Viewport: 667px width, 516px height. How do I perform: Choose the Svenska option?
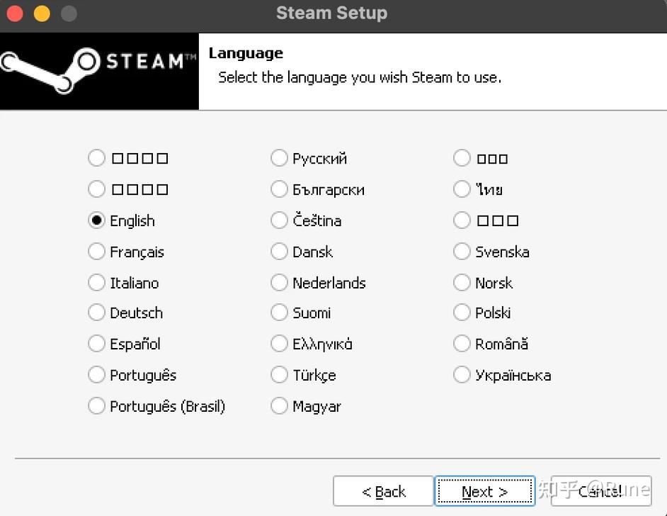click(x=462, y=252)
